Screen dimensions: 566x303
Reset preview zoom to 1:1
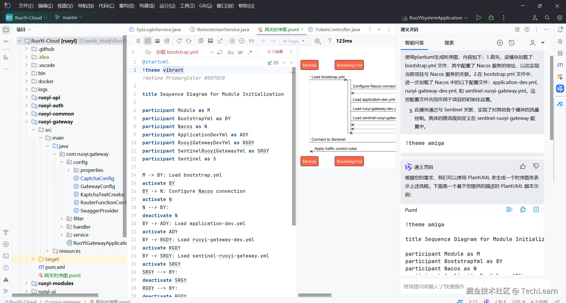click(251, 41)
